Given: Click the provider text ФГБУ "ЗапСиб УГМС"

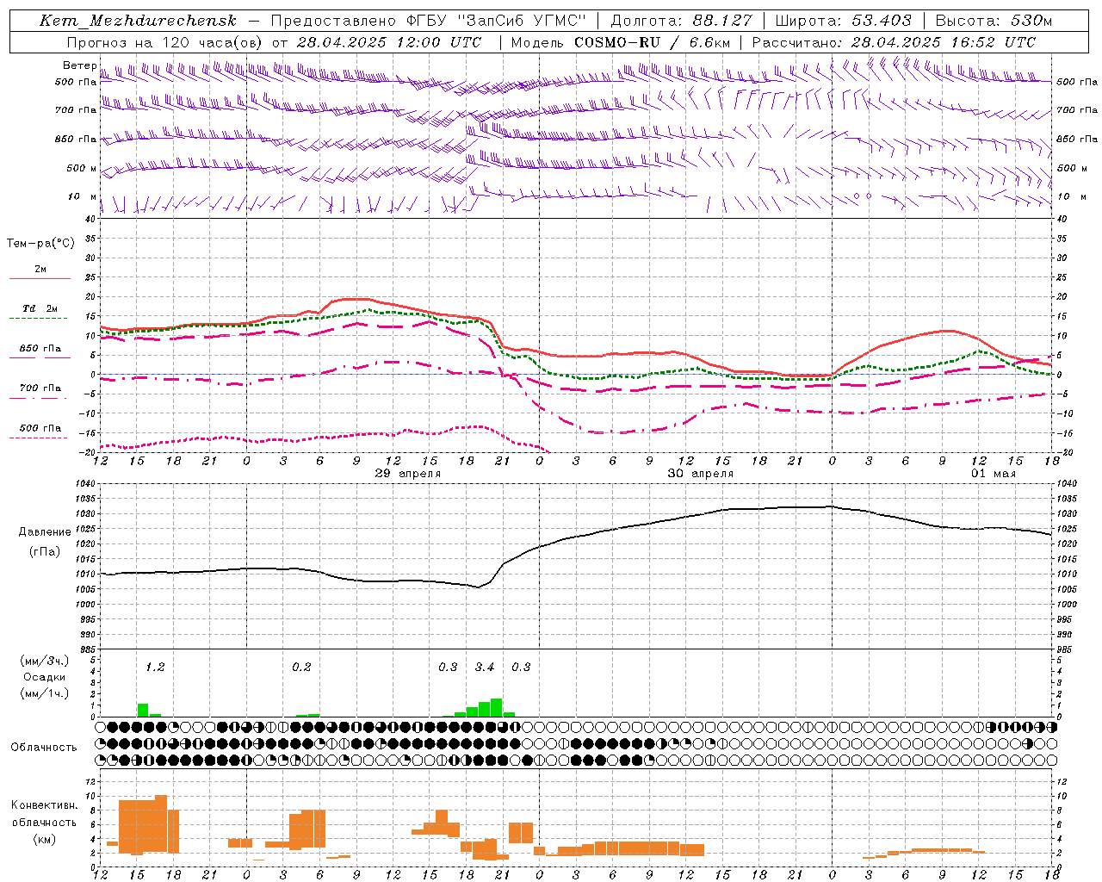Looking at the screenshot, I should point(495,21).
